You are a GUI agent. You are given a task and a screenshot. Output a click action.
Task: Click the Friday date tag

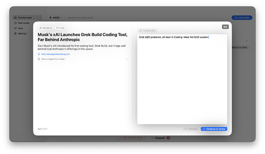point(60,28)
